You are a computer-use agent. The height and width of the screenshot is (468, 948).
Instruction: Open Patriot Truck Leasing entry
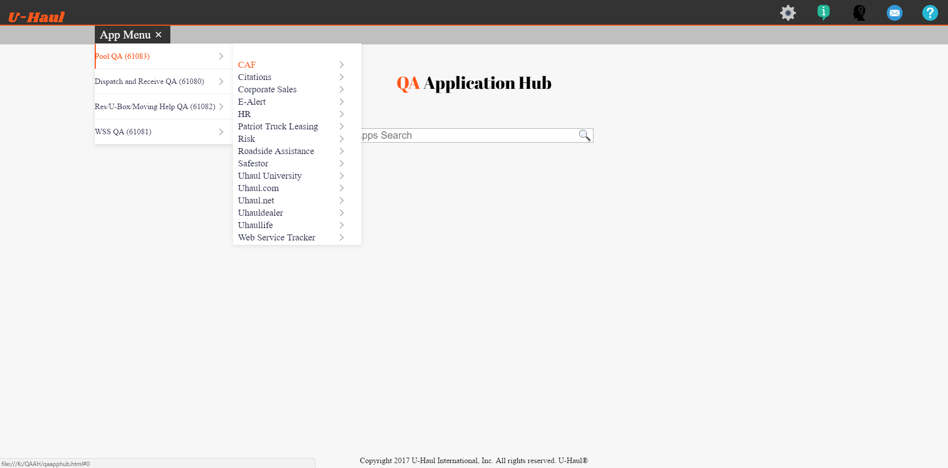pyautogui.click(x=278, y=126)
